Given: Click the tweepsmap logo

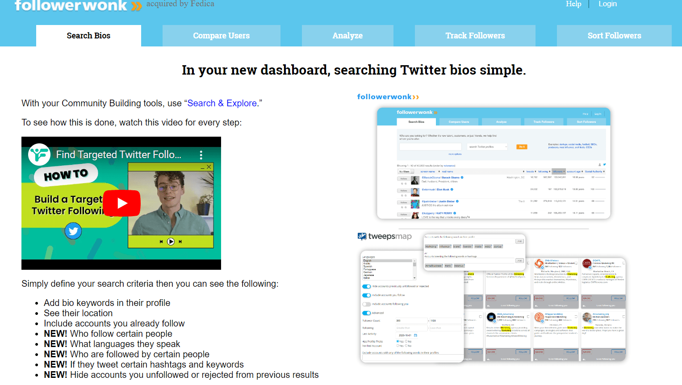Looking at the screenshot, I should click(385, 236).
